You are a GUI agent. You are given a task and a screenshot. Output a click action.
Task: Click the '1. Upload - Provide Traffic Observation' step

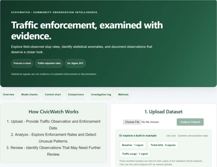coord(54,125)
